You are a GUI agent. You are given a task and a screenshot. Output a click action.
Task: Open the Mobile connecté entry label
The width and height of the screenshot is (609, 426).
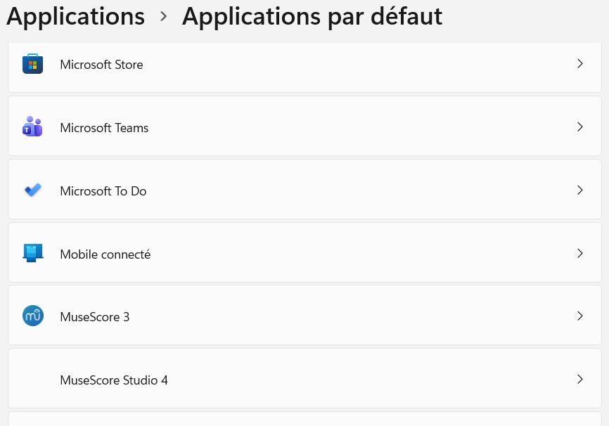105,254
